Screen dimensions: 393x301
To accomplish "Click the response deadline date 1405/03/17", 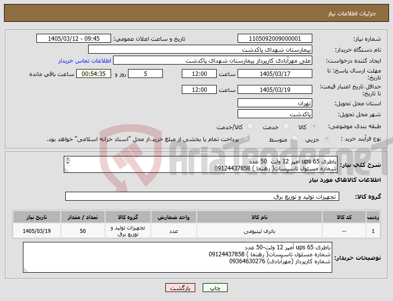I will click(x=274, y=74).
